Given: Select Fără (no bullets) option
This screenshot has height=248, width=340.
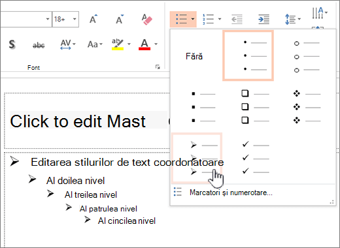Looking at the screenshot, I should click(194, 56).
